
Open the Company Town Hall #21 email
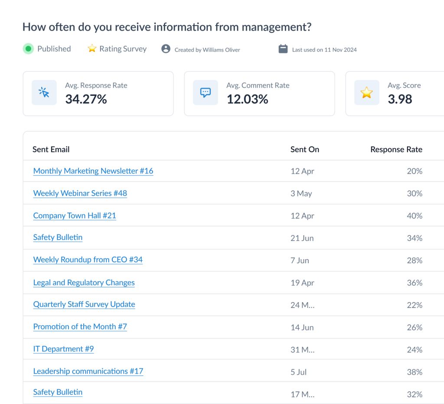point(74,215)
